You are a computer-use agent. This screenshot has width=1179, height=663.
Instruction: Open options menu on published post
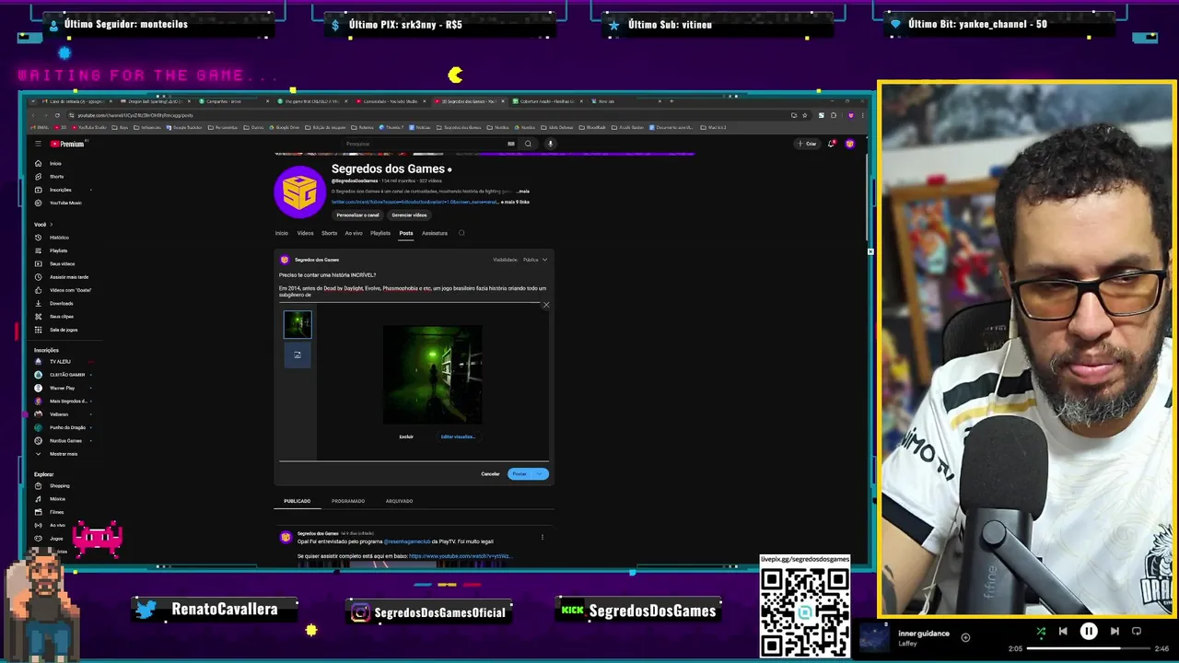(542, 537)
